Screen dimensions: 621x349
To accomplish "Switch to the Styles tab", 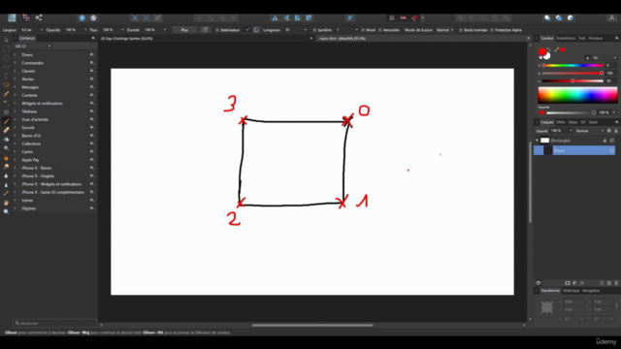I will coord(572,122).
